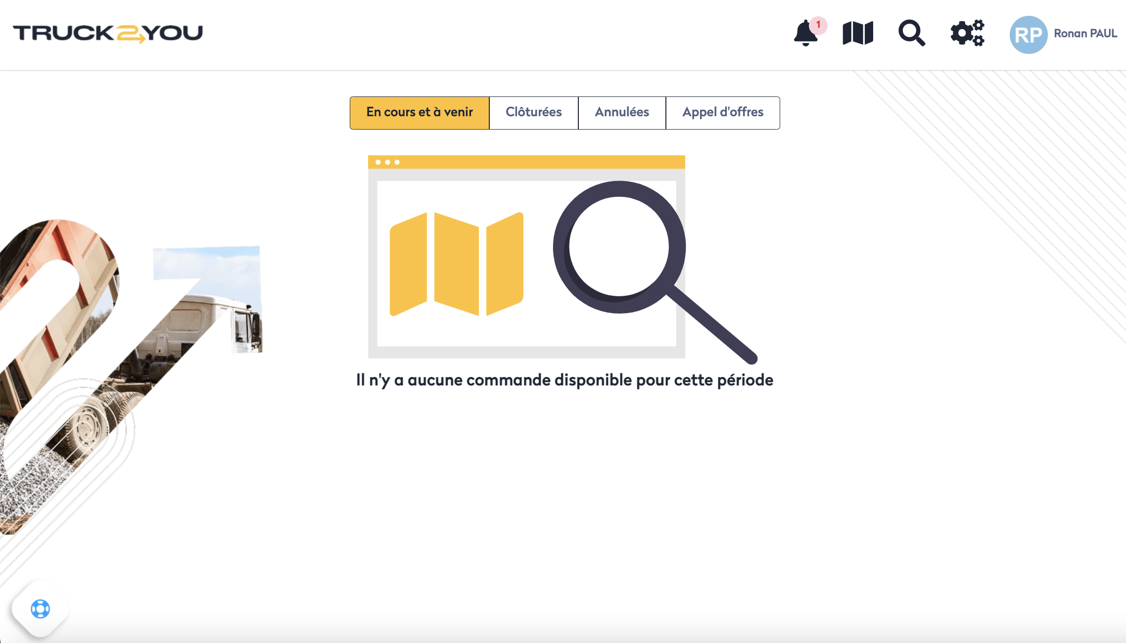Click the 'aucune commande disponible' message
This screenshot has height=643, width=1126.
(x=564, y=380)
